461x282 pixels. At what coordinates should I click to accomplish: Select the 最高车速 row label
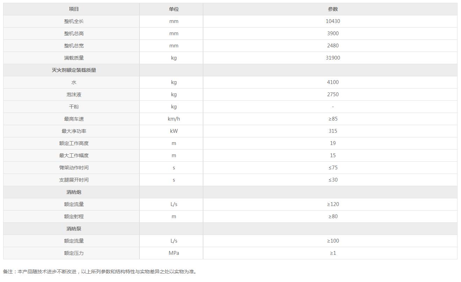[x=74, y=119]
